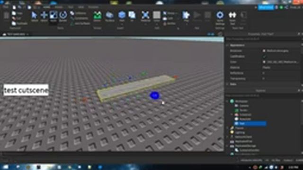Switch to the VIEW ribbon tab

coord(81,7)
